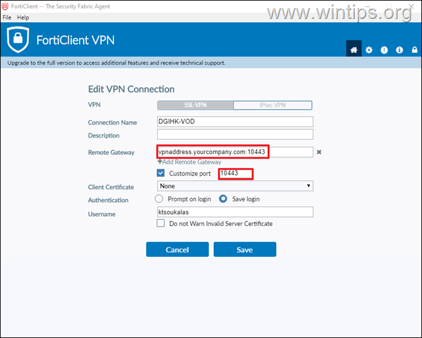The width and height of the screenshot is (422, 338).
Task: Click the padlock icon in header
Action: (x=414, y=50)
